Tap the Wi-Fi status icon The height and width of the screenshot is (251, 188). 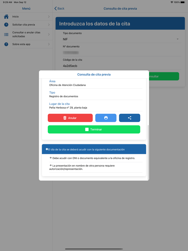[172, 2]
